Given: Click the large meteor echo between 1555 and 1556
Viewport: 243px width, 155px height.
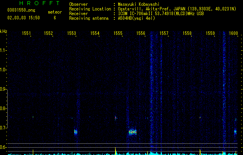Looking at the screenshot, I should [x=133, y=132].
